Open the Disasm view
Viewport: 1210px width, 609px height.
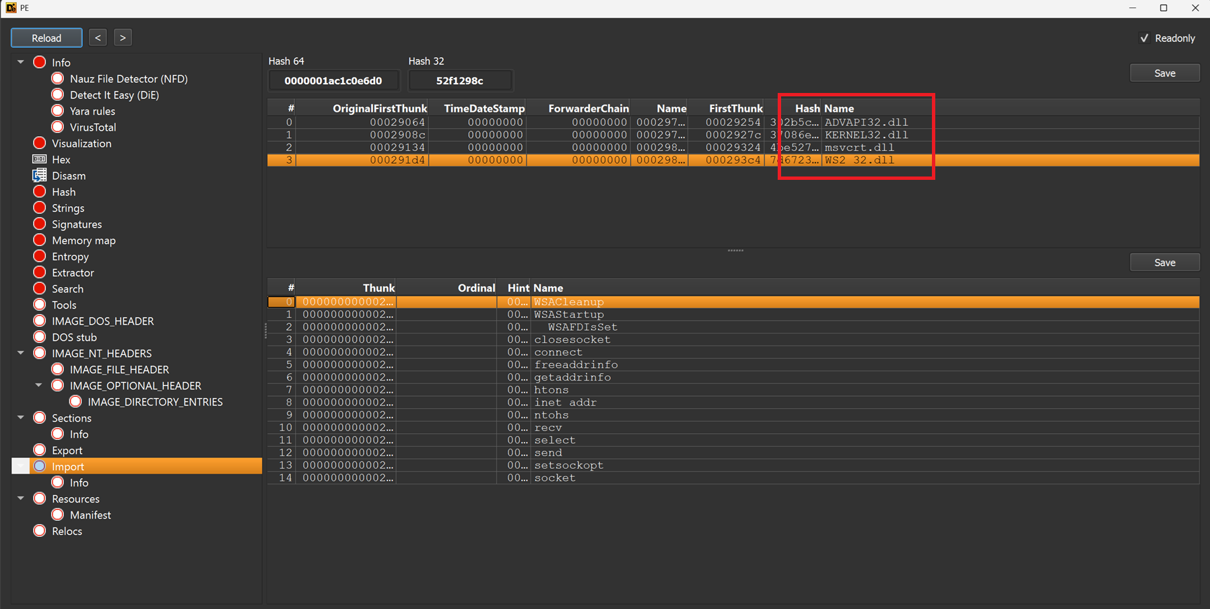pos(69,176)
